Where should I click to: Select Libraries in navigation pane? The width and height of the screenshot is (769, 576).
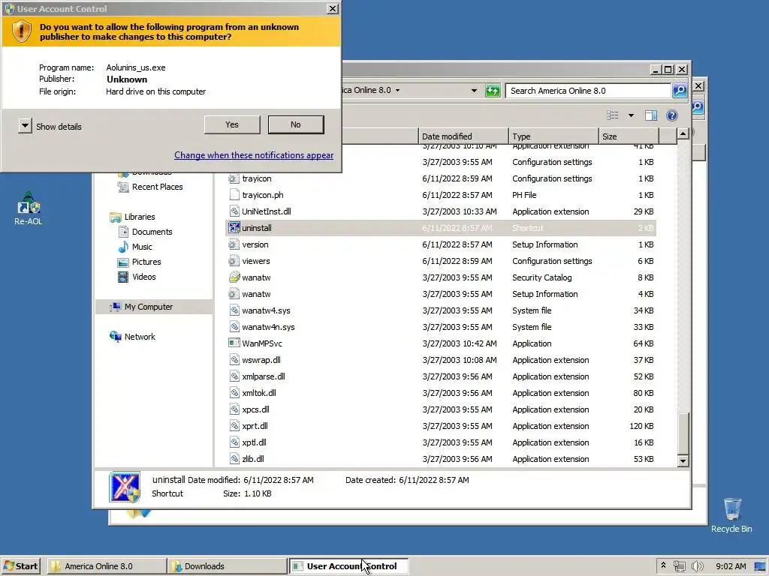click(x=132, y=217)
